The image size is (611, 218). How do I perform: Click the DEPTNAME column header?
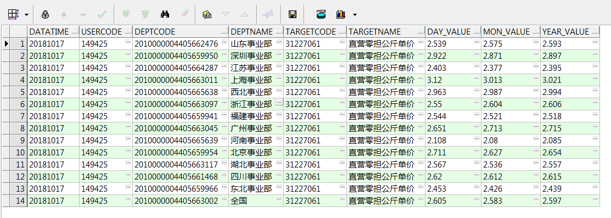256,32
